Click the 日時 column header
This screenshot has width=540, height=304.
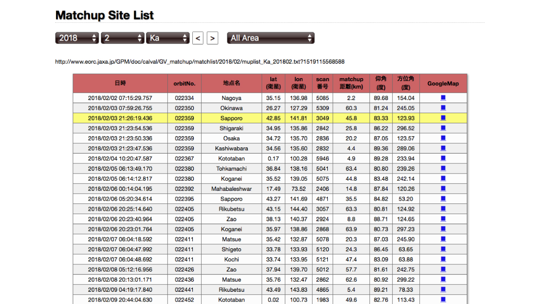(120, 84)
